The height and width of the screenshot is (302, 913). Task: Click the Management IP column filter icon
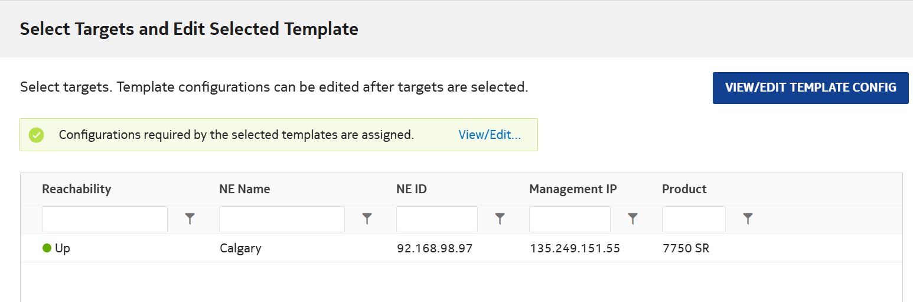[x=632, y=219]
